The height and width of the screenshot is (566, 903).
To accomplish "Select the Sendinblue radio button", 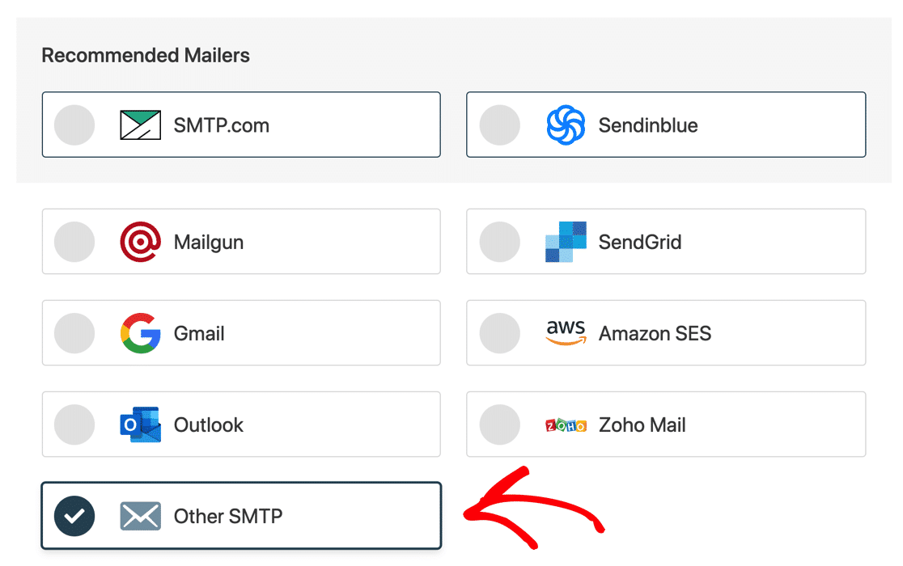I will click(x=500, y=125).
